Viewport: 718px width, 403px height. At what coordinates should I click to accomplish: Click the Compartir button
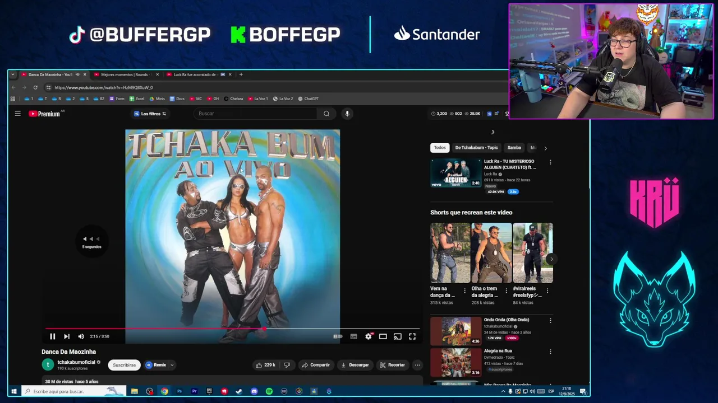point(316,365)
